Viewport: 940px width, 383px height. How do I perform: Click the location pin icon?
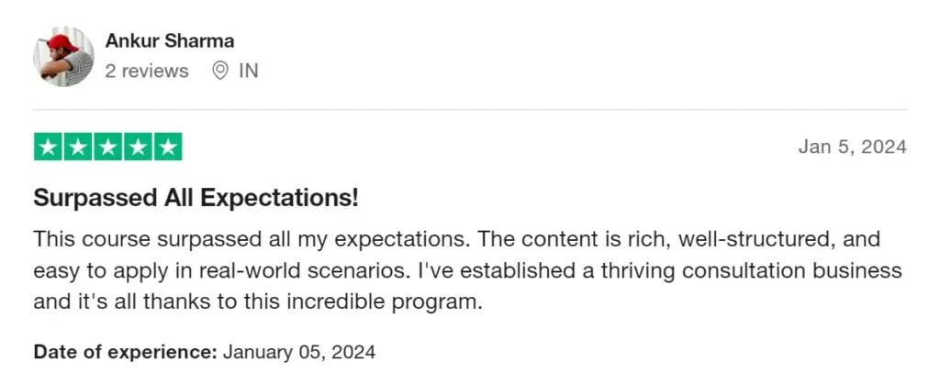point(220,71)
